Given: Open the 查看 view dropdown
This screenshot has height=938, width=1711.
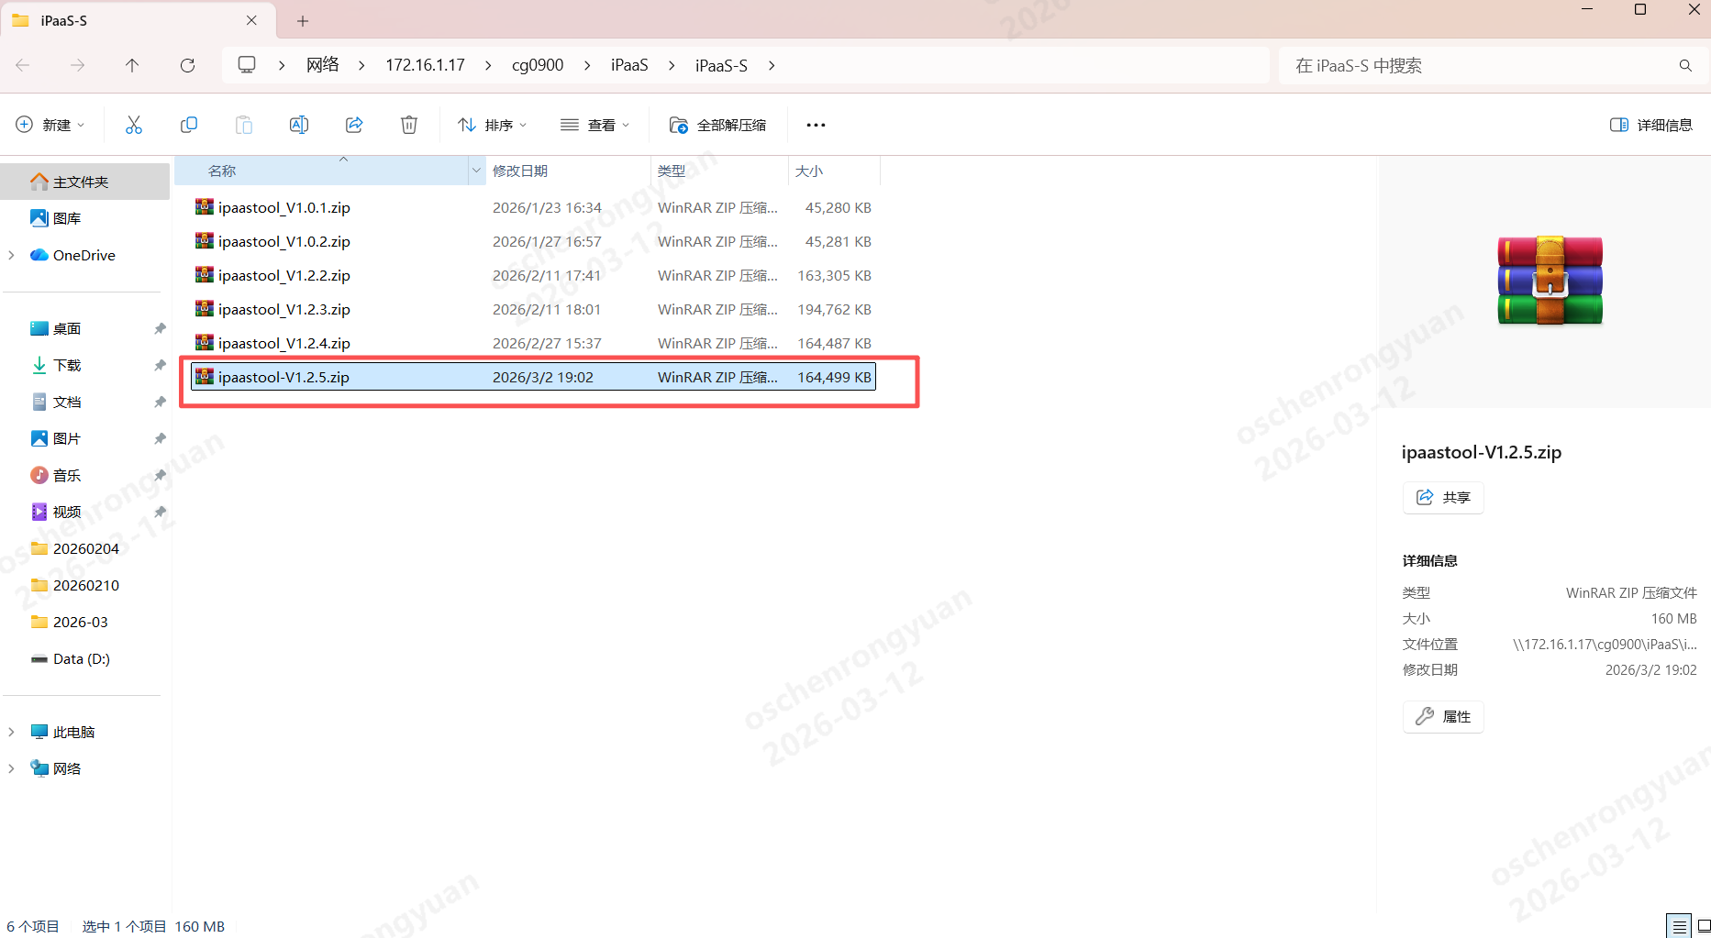Looking at the screenshot, I should [595, 125].
